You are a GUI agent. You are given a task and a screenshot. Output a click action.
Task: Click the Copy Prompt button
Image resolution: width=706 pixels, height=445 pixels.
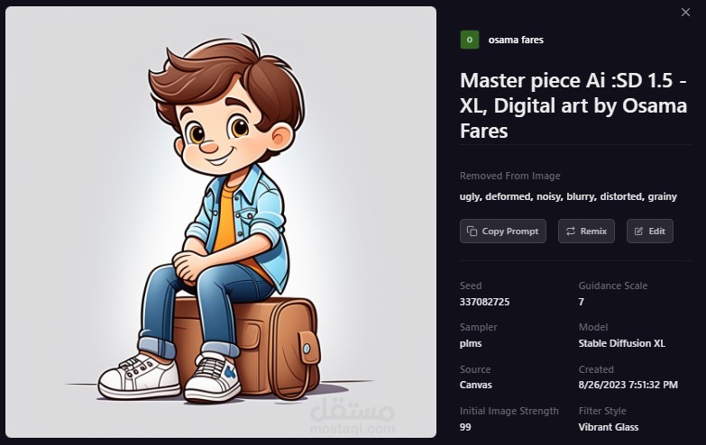tap(502, 232)
